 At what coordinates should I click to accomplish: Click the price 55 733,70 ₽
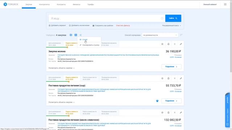pos(173,86)
